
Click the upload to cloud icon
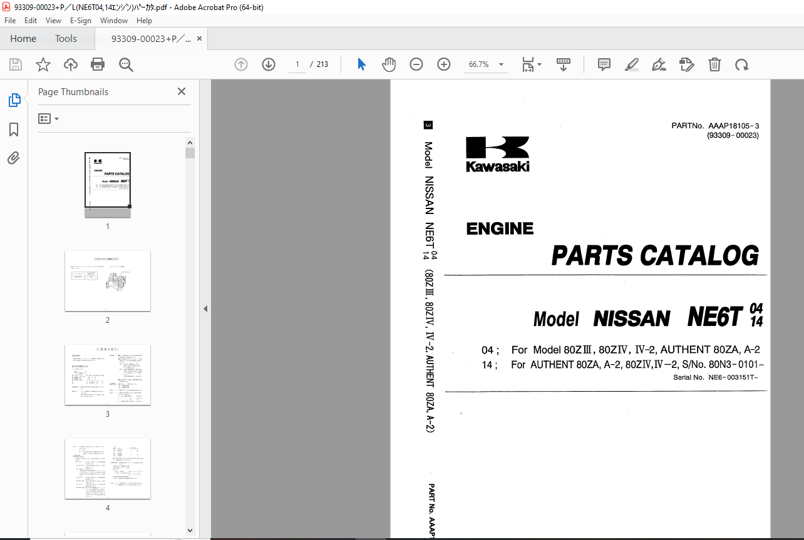(71, 64)
